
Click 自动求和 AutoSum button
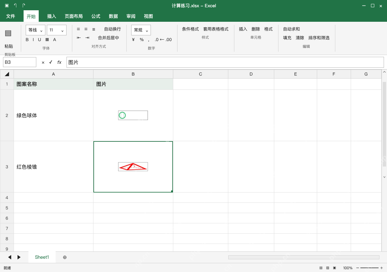point(291,29)
